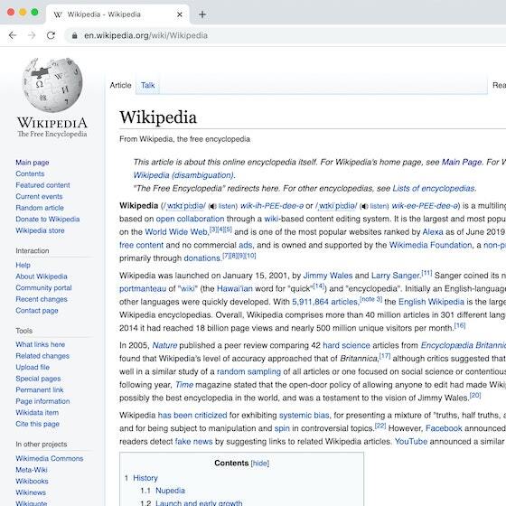
Task: Open About Wikipedia
Action: (x=42, y=276)
